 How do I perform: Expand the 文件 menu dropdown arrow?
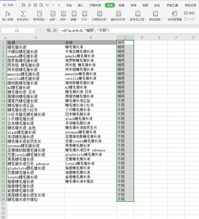pyautogui.click(x=16, y=5)
